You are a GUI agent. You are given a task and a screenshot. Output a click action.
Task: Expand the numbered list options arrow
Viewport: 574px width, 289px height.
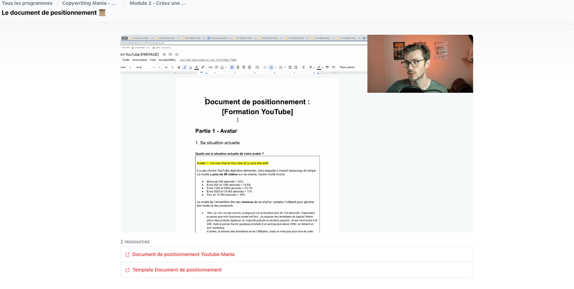tap(285, 68)
